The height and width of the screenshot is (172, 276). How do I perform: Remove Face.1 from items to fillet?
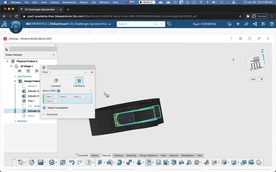click(x=56, y=97)
